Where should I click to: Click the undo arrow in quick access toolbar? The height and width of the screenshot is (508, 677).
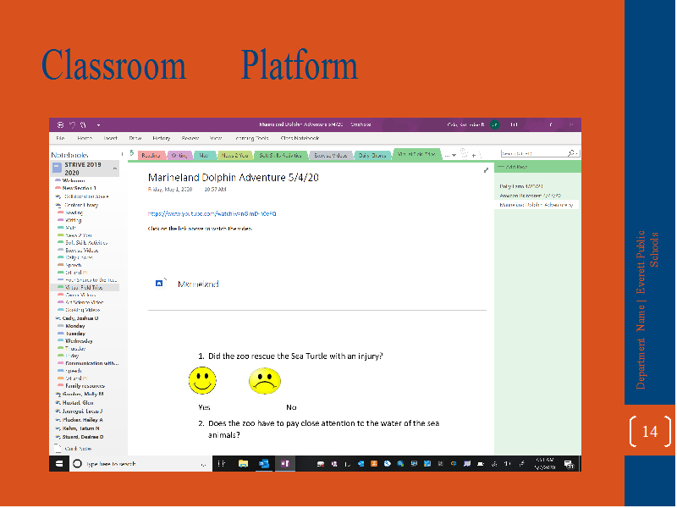coord(72,124)
